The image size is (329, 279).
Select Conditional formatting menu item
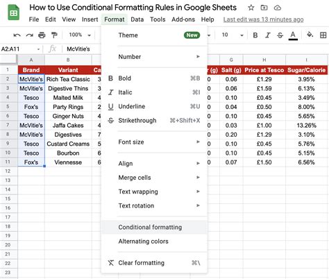[154, 227]
